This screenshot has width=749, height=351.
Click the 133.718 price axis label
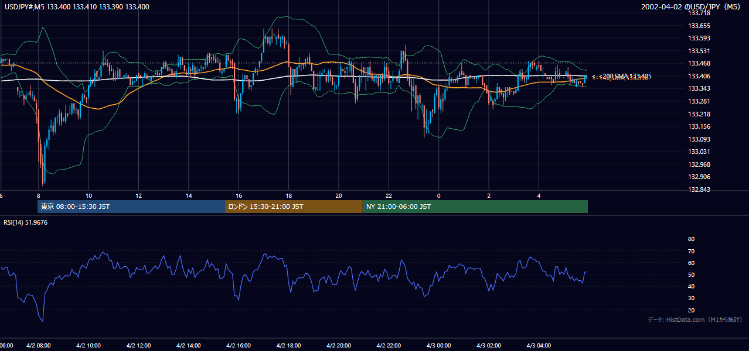(x=699, y=13)
